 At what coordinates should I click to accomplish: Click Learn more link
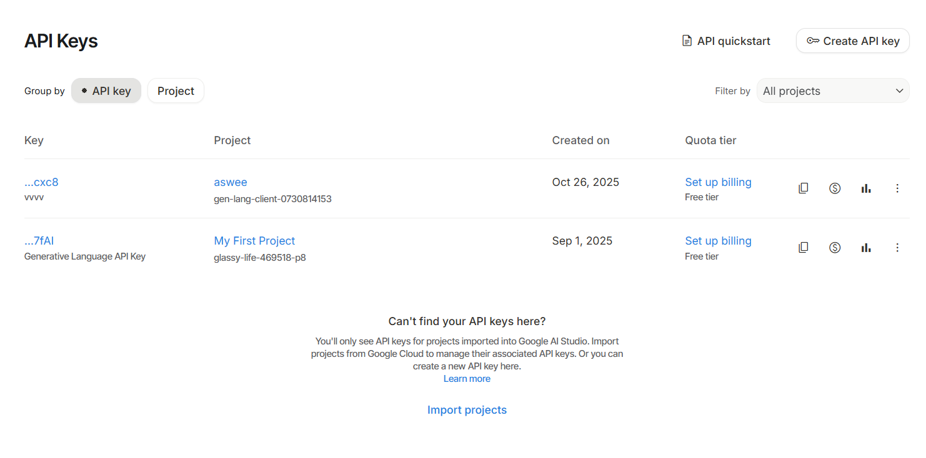point(467,379)
